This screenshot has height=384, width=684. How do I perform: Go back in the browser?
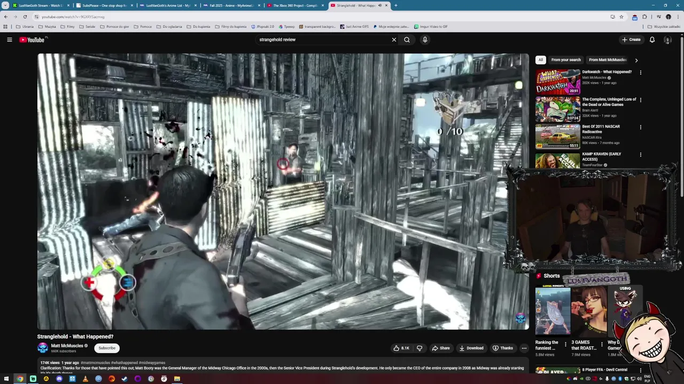[x=6, y=17]
